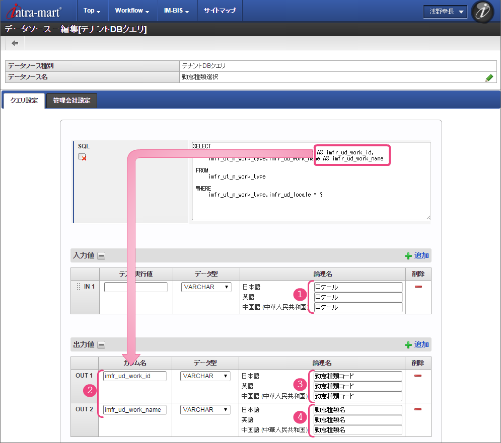Open the IN 1 data type dropdown

[206, 287]
